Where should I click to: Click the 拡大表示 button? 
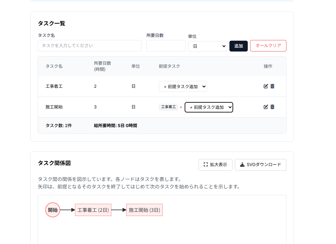(215, 165)
